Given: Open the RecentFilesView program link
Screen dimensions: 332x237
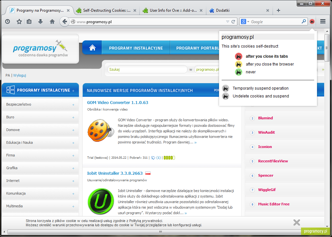Looking at the screenshot, I should click(x=273, y=161).
